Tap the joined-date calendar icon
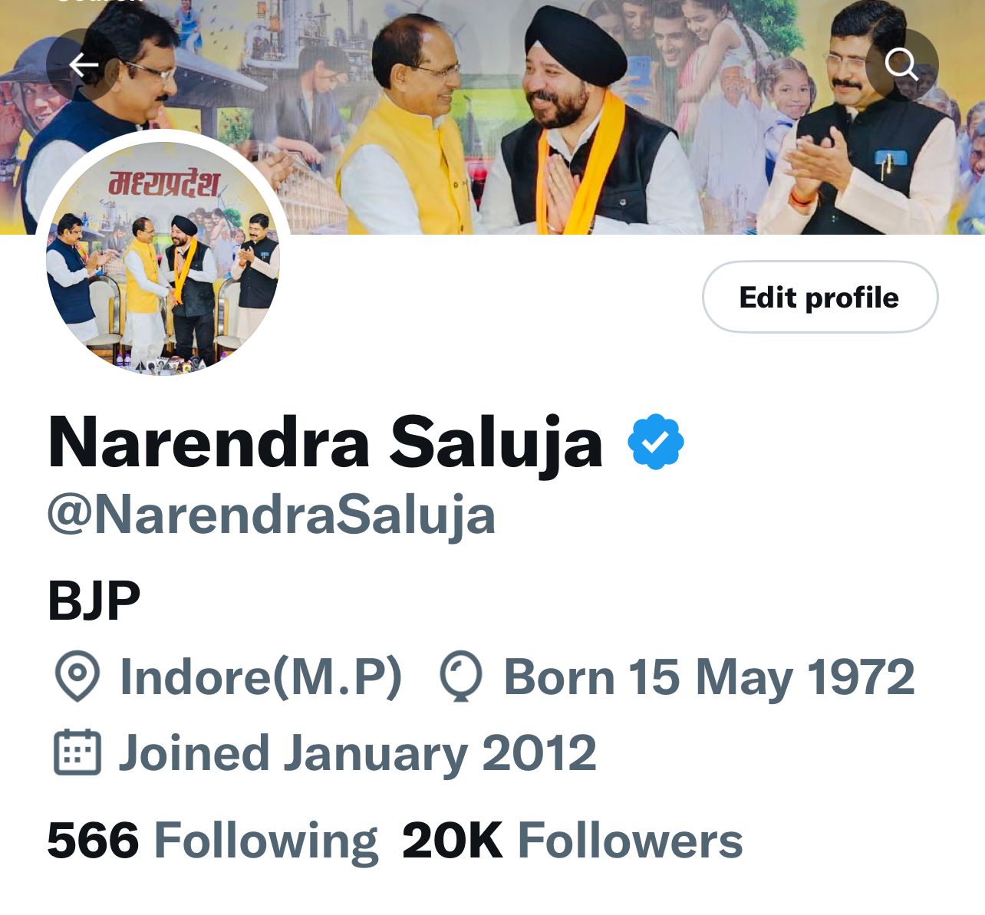Image resolution: width=985 pixels, height=915 pixels. point(77,752)
